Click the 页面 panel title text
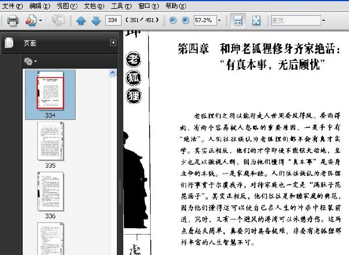The image size is (349, 255). (30, 43)
